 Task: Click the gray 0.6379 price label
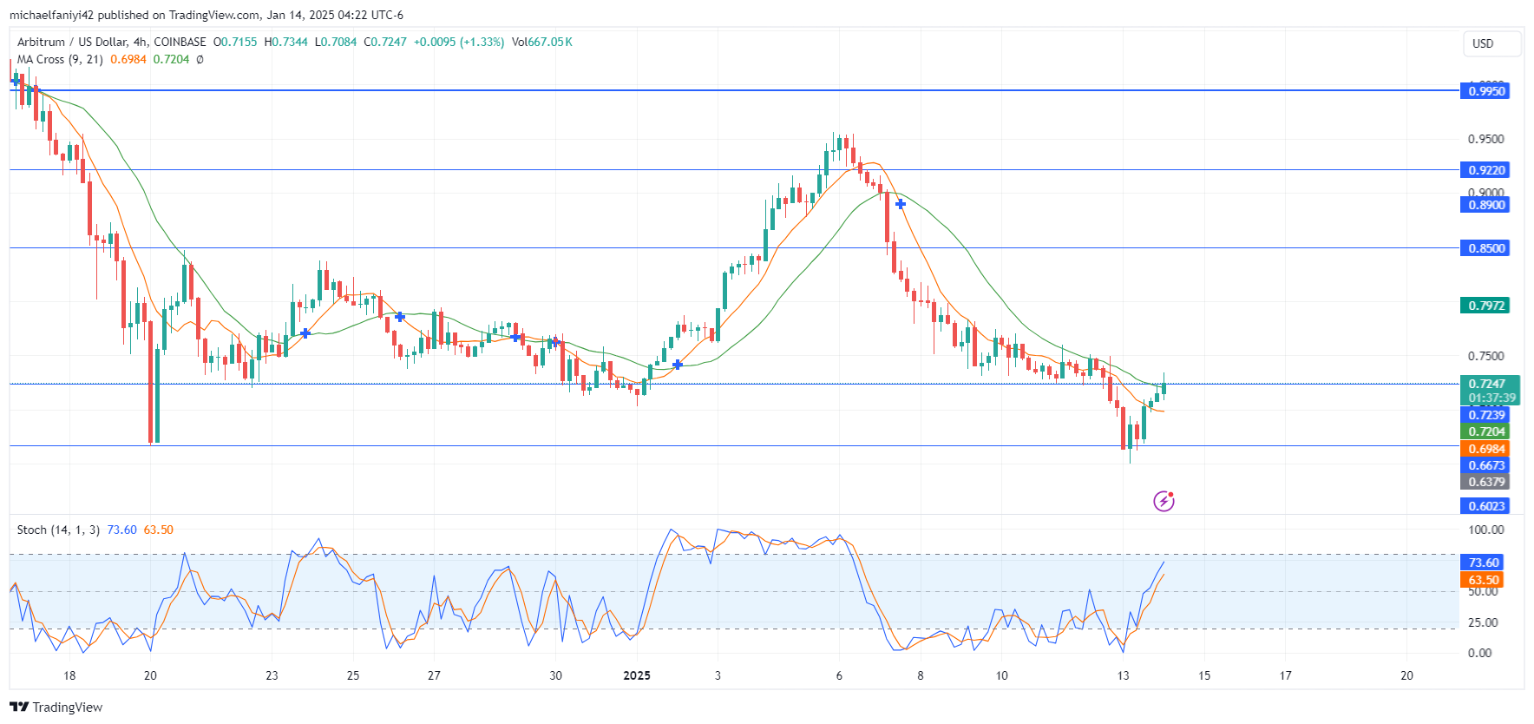1485,482
